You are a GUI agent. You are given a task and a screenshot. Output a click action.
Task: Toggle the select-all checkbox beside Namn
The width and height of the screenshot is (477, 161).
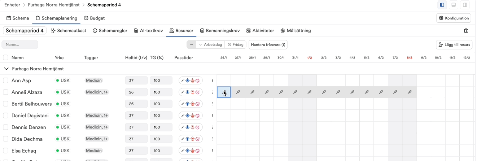[5, 57]
